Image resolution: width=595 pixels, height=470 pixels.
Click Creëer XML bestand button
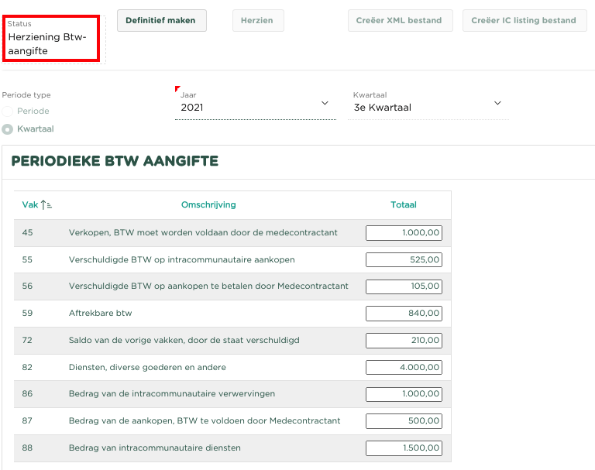coord(399,20)
